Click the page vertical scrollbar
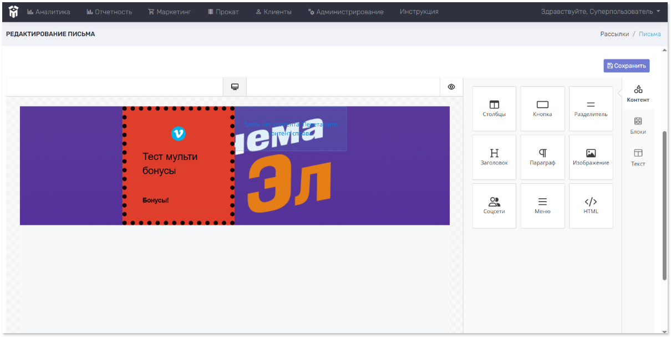 [664, 205]
